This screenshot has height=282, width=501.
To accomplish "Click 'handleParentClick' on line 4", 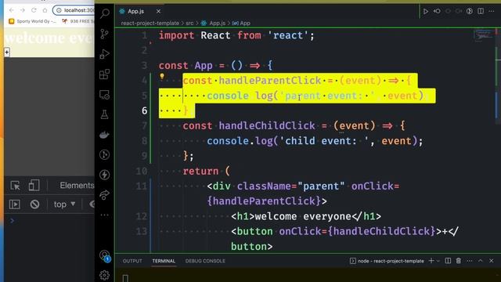I will 270,80.
